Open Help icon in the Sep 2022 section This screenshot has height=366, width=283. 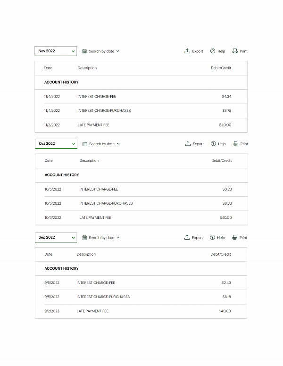tap(212, 237)
